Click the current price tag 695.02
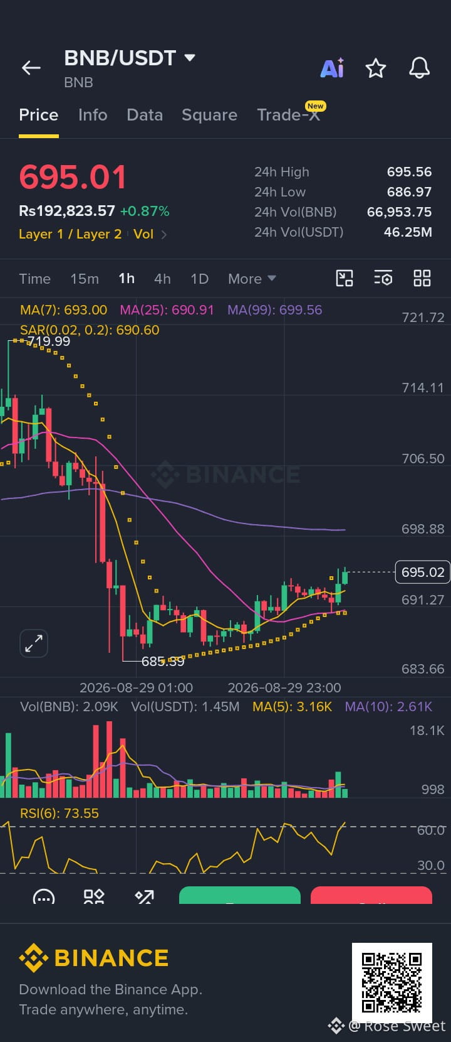The image size is (451, 1042). 423,572
